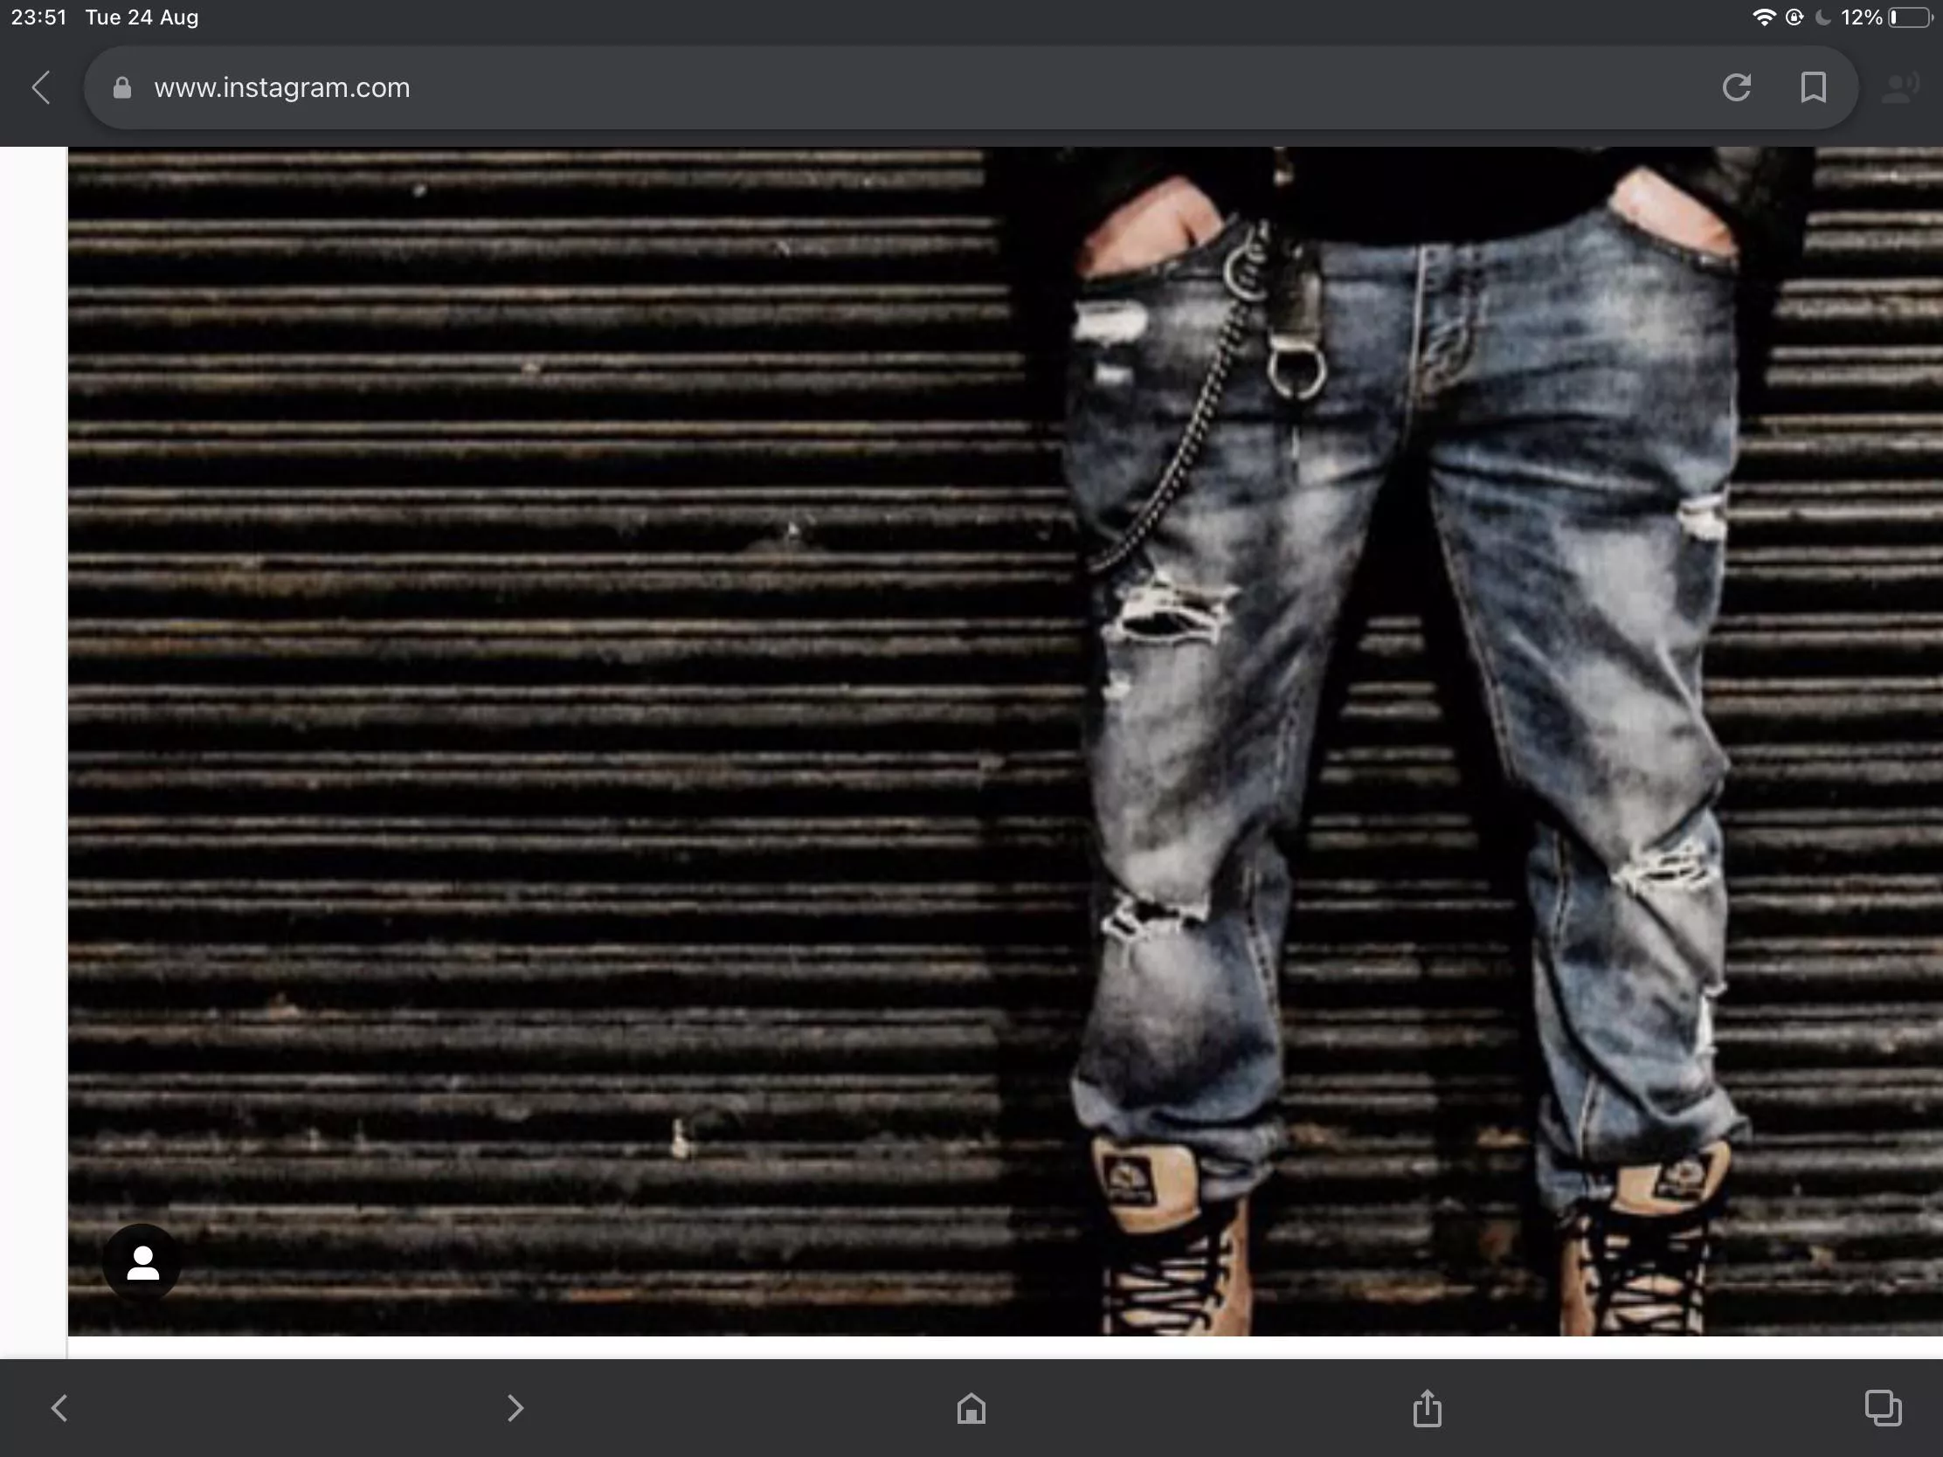Reload the Instagram page
1943x1457 pixels.
tap(1738, 87)
